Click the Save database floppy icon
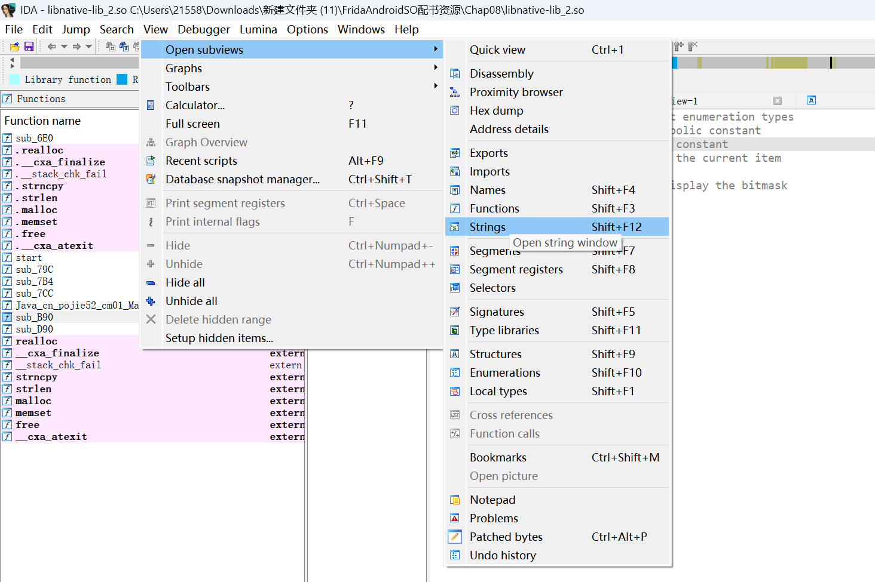875x582 pixels. pos(29,47)
